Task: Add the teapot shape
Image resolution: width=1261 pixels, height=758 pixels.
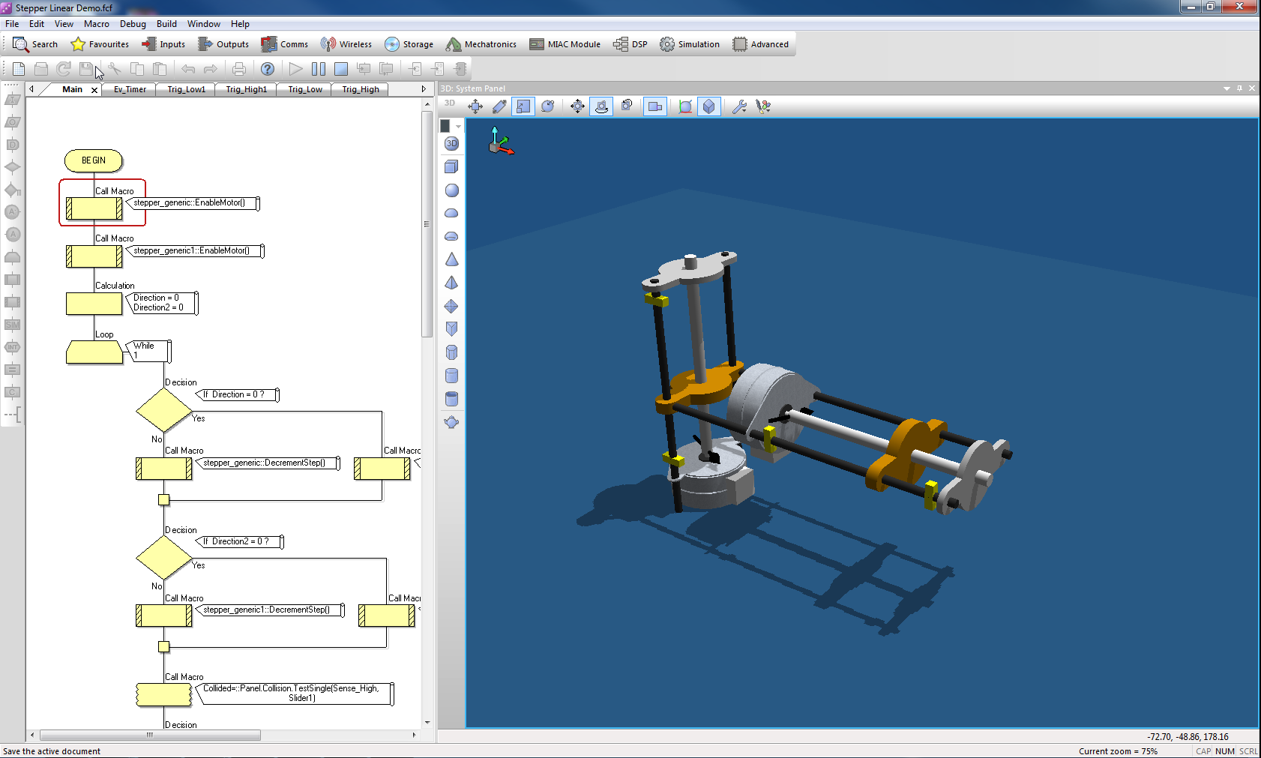Action: [x=451, y=422]
